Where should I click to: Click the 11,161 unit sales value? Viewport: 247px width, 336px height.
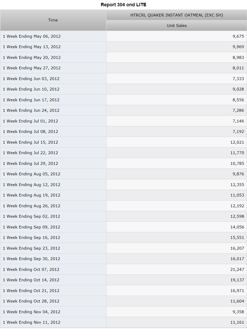(237, 322)
